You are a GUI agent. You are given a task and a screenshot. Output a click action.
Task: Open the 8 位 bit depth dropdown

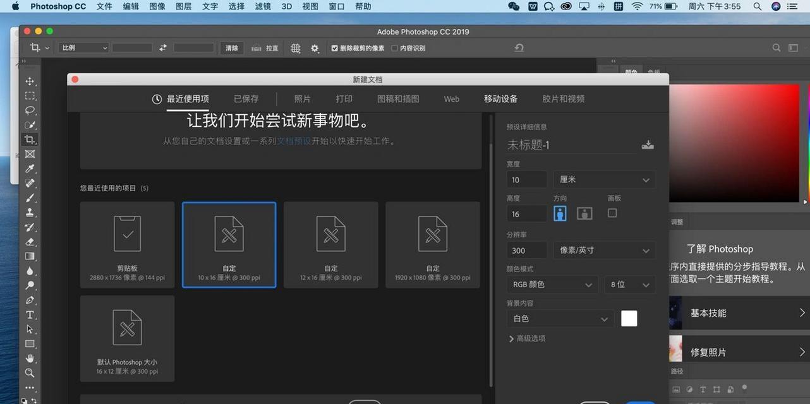click(x=629, y=285)
